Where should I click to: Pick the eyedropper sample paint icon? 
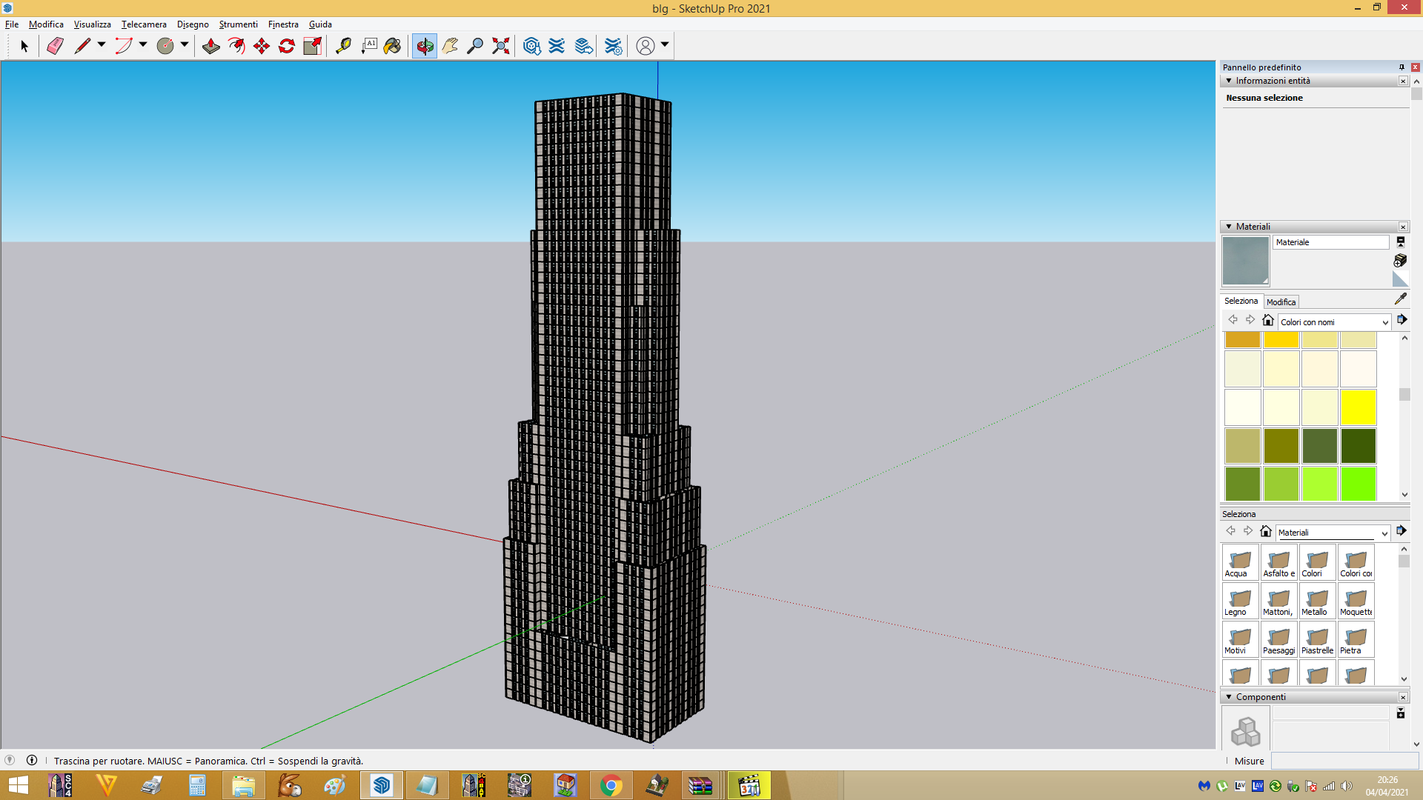tap(1400, 299)
